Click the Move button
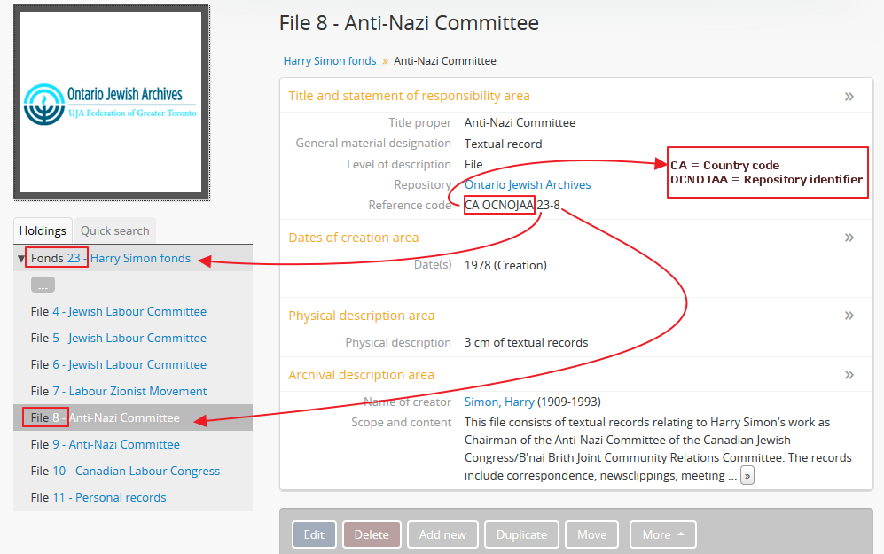 coord(591,534)
